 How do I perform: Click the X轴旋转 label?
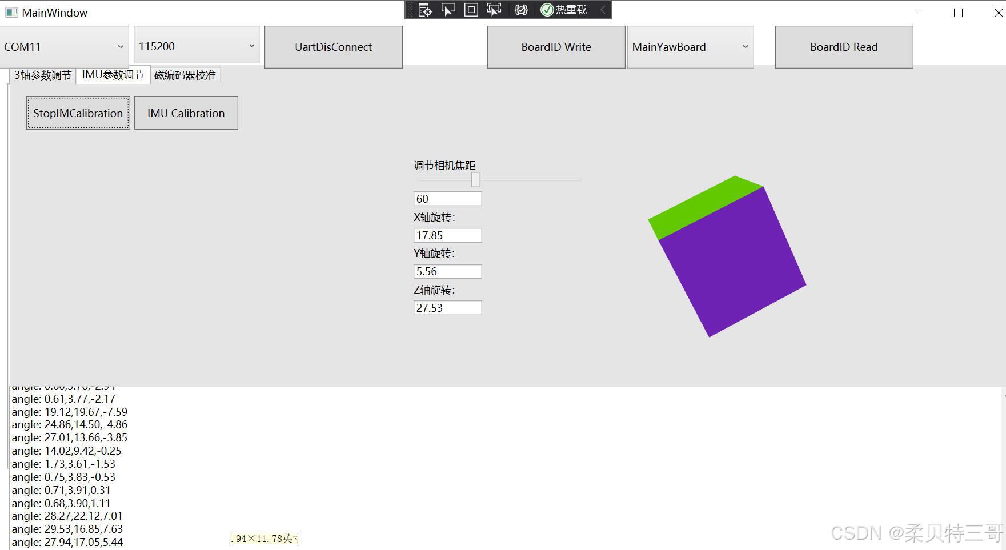[434, 218]
